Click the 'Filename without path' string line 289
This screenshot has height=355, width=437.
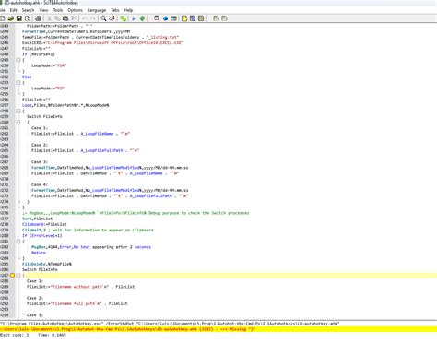pyautogui.click(x=80, y=287)
